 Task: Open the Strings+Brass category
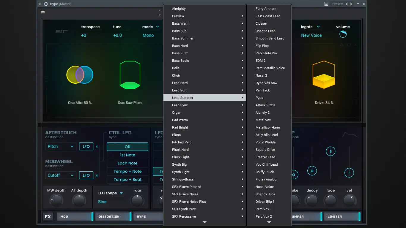pyautogui.click(x=204, y=179)
